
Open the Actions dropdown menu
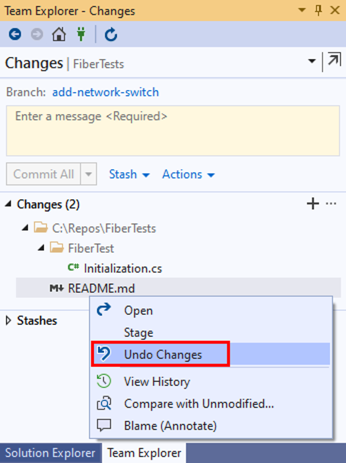click(x=188, y=174)
